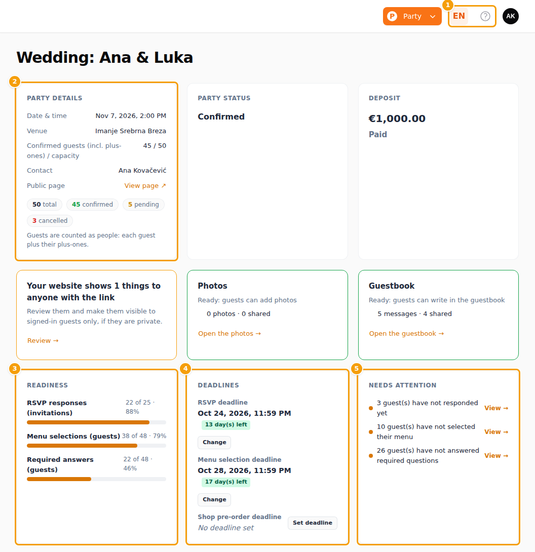Click the 'Guestbook' card title

coord(392,286)
